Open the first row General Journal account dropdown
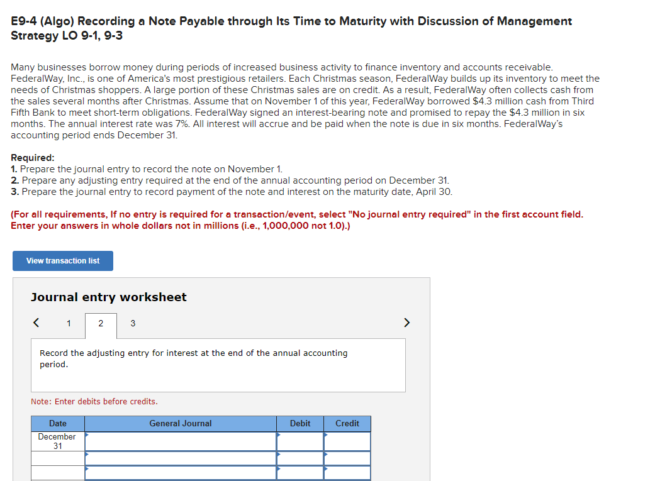The image size is (655, 481). (180, 441)
